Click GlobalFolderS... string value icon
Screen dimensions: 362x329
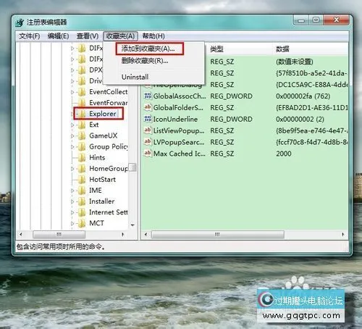148,107
